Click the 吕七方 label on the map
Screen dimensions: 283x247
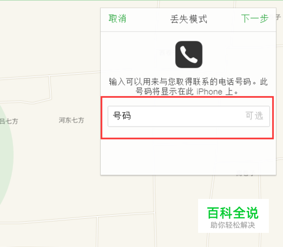click(8, 121)
